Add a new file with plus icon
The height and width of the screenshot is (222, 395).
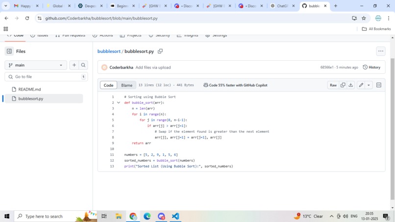74,65
